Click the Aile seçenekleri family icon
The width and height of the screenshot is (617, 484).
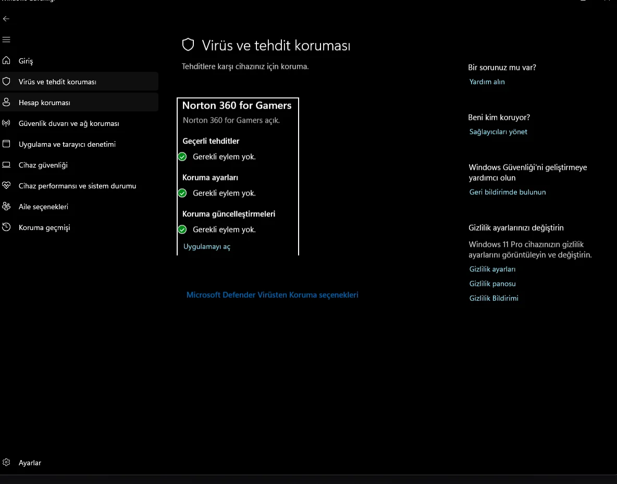(x=6, y=206)
